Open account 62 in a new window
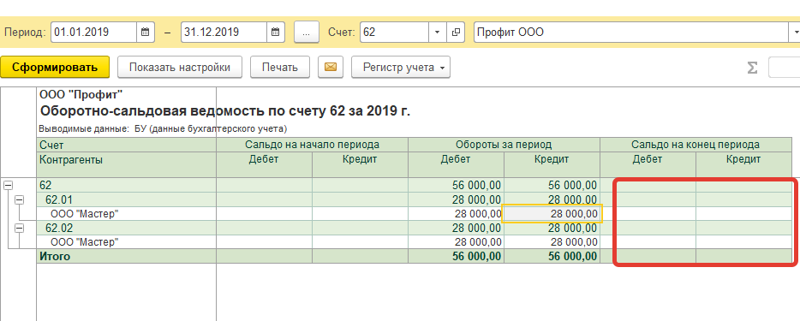This screenshot has width=800, height=321. click(456, 33)
